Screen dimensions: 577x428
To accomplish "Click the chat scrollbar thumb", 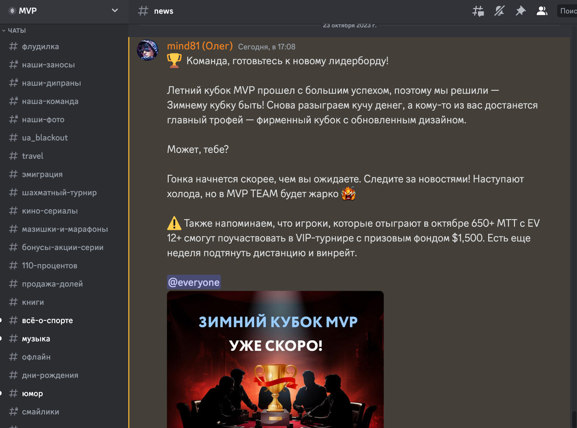I will pyautogui.click(x=574, y=419).
